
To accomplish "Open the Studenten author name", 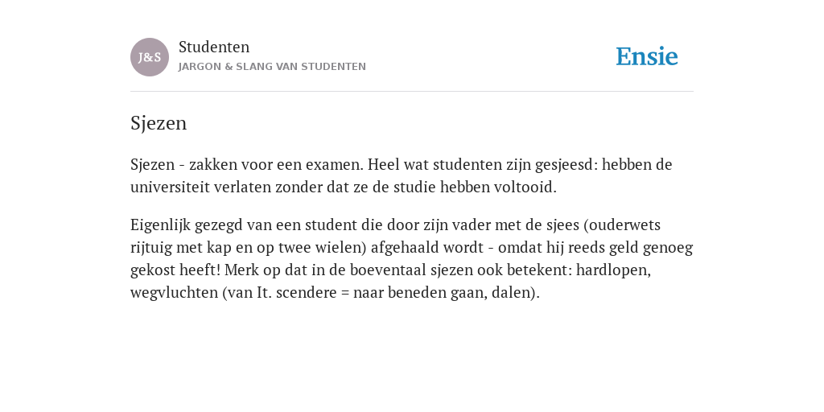I will coord(214,47).
